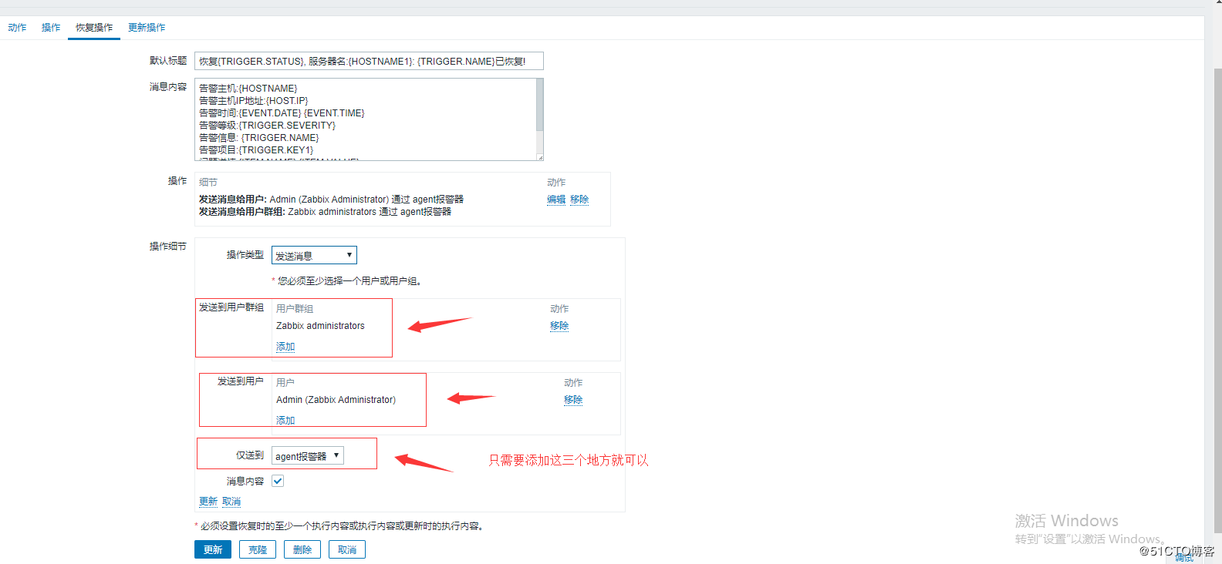The image size is (1222, 564).
Task: Select the 恢复操作 tab
Action: (x=94, y=28)
